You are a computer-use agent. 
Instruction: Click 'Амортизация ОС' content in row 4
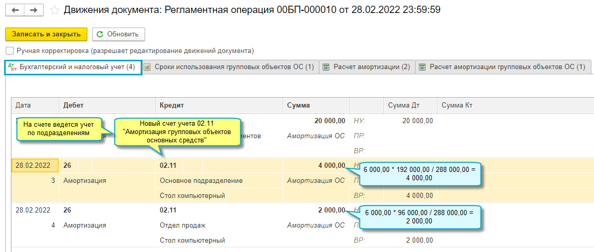(316, 225)
